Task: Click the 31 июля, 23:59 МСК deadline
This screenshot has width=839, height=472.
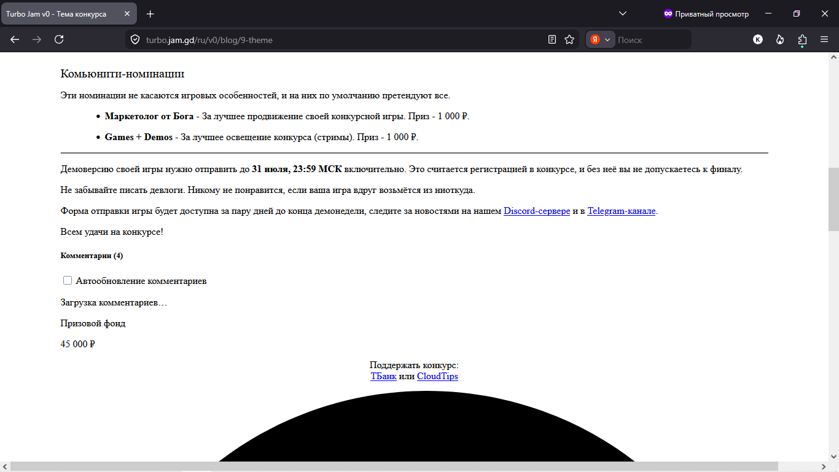Action: (297, 169)
